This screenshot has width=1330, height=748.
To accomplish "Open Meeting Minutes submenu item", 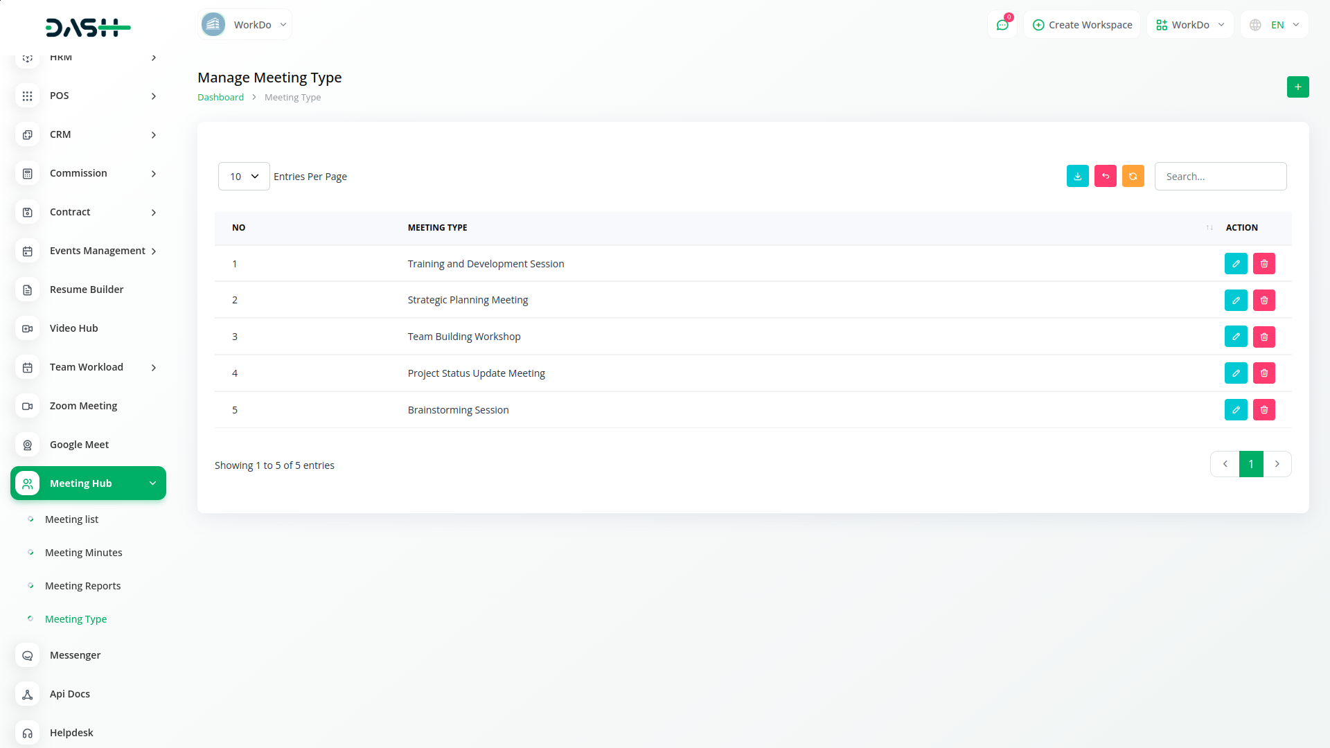I will (x=83, y=553).
